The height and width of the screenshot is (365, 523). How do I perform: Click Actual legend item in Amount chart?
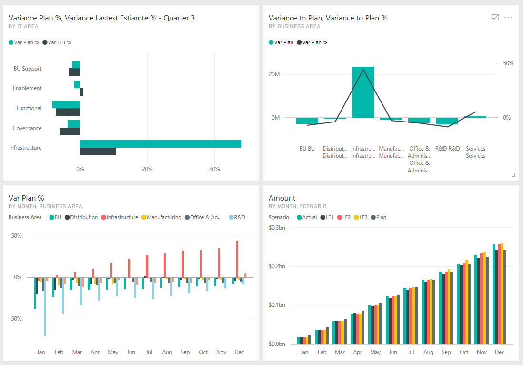[x=307, y=217]
